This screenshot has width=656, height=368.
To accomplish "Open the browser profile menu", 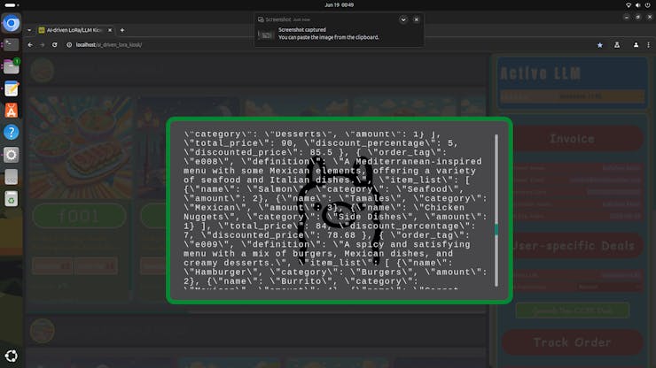I will click(x=636, y=45).
